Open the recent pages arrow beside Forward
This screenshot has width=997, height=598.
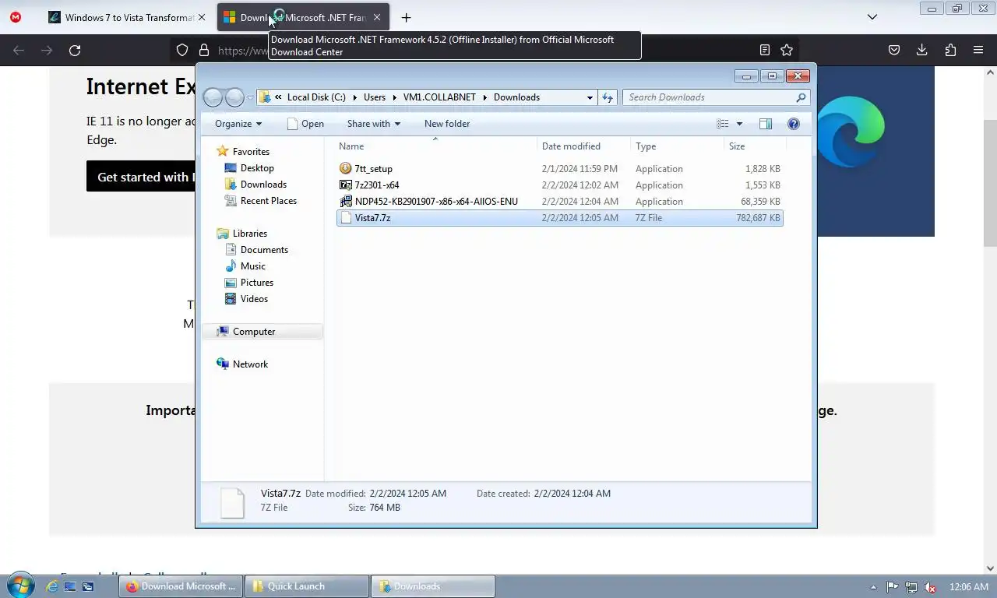click(x=250, y=97)
